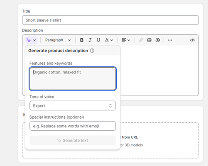Apply italic formatting
This screenshot has height=166, width=208.
point(90,40)
